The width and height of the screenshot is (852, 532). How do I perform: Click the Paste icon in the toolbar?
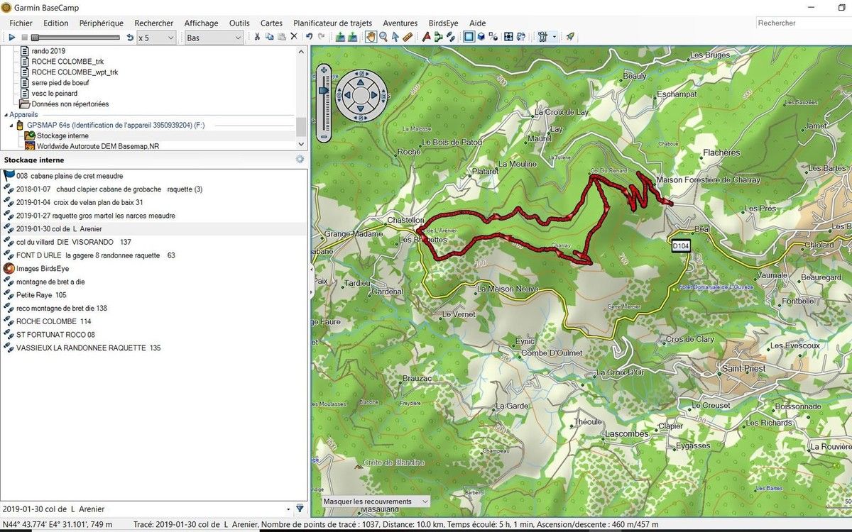point(281,37)
